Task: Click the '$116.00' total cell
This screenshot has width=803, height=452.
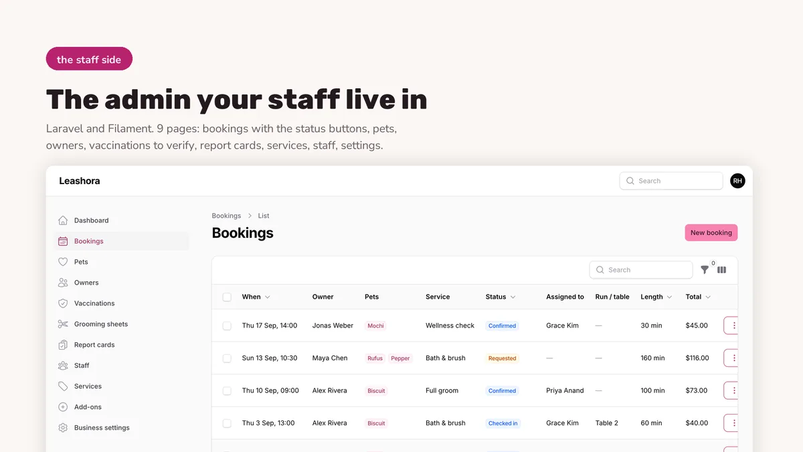Action: [697, 358]
